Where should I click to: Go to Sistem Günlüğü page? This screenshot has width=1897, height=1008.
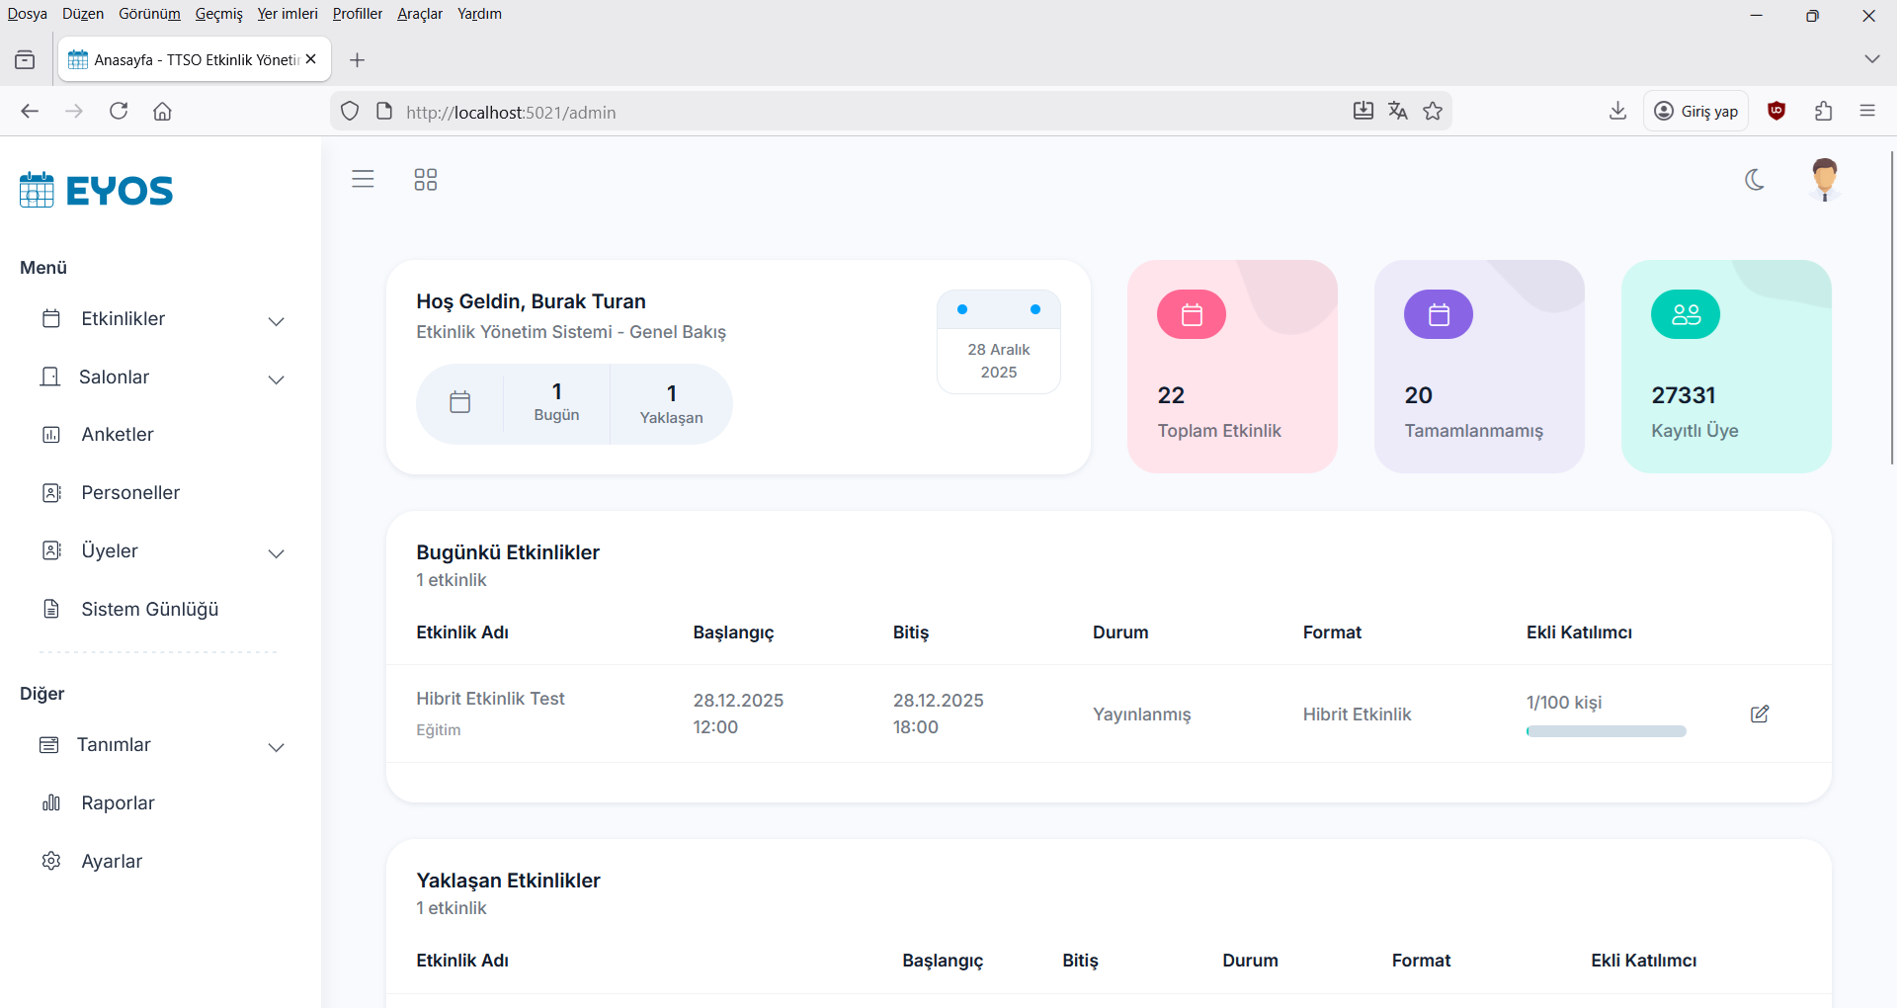(149, 610)
